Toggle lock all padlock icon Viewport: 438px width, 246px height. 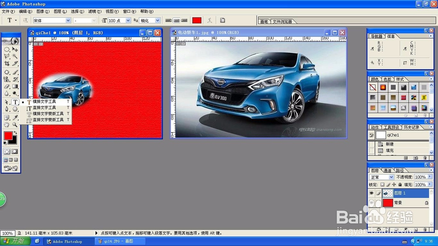pyautogui.click(x=400, y=185)
